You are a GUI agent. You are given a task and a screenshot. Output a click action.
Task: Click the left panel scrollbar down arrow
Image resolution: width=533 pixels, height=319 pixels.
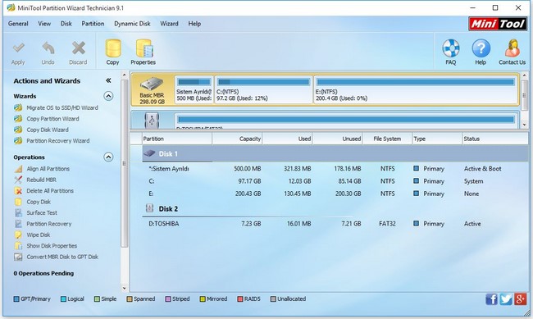[124, 289]
